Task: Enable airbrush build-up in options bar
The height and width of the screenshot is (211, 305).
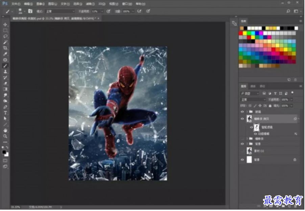Action: coord(139,11)
